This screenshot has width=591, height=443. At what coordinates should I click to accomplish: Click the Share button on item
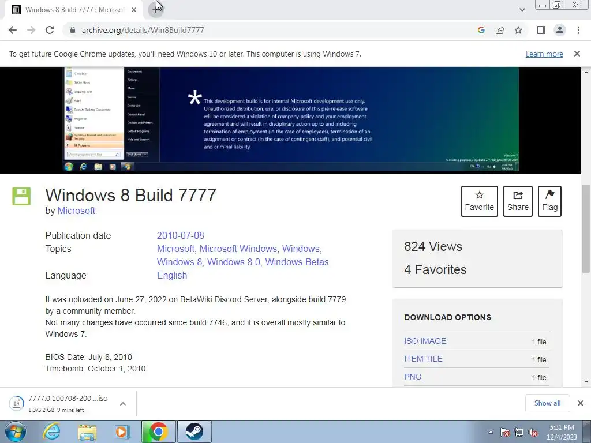518,201
